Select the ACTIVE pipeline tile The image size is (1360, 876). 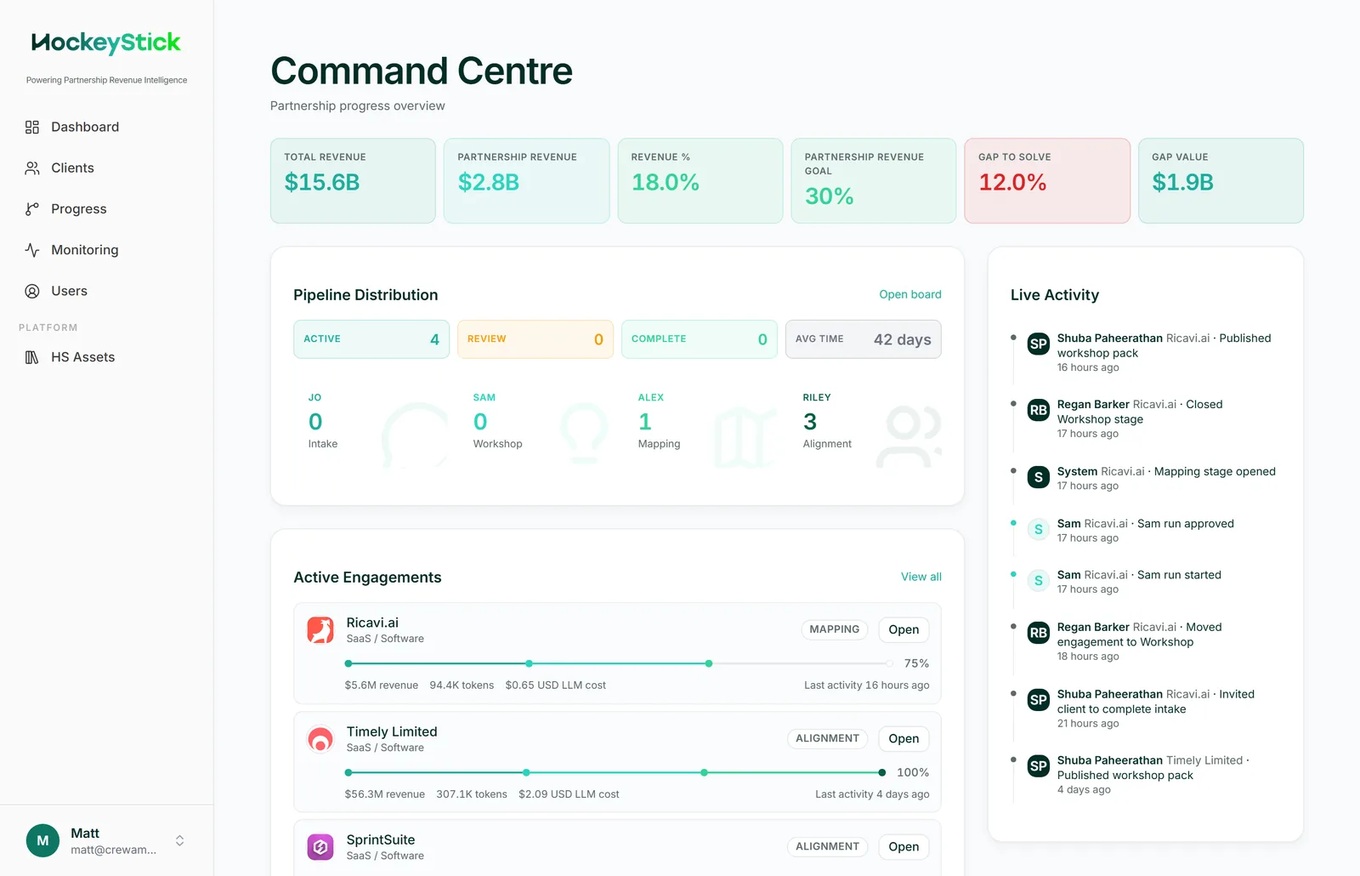[x=371, y=339]
